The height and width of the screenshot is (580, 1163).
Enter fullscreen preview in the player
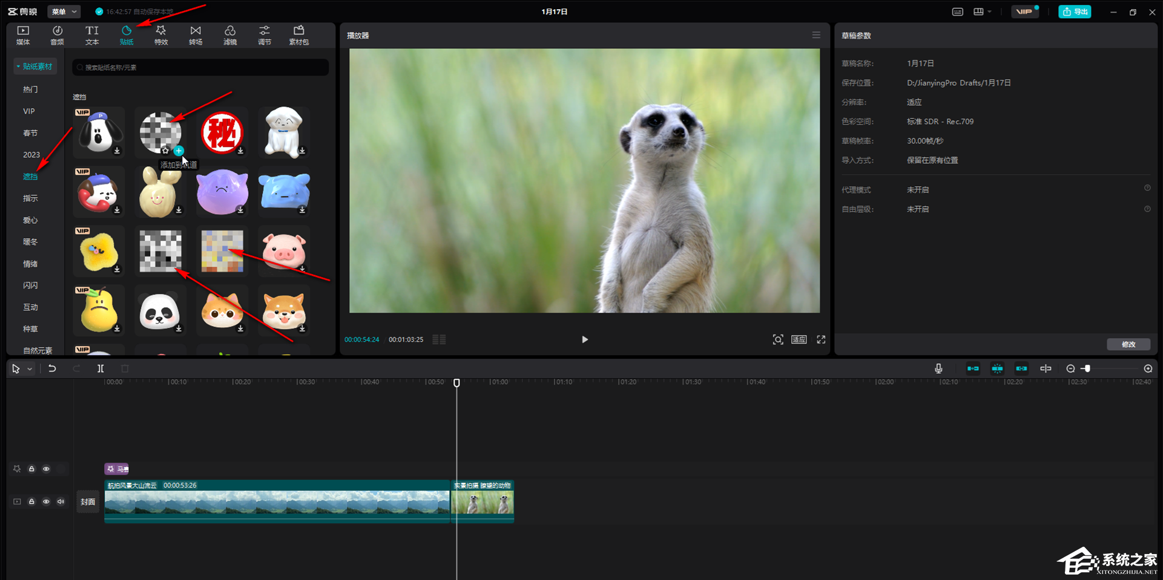(x=821, y=339)
